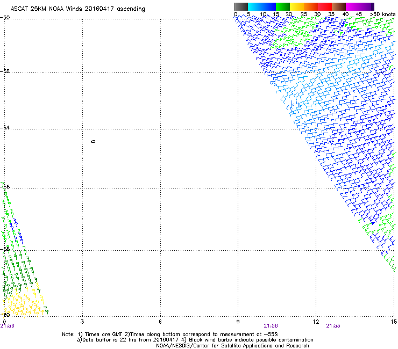Click the legend scale label '20'
The height and width of the screenshot is (349, 398).
[289, 14]
